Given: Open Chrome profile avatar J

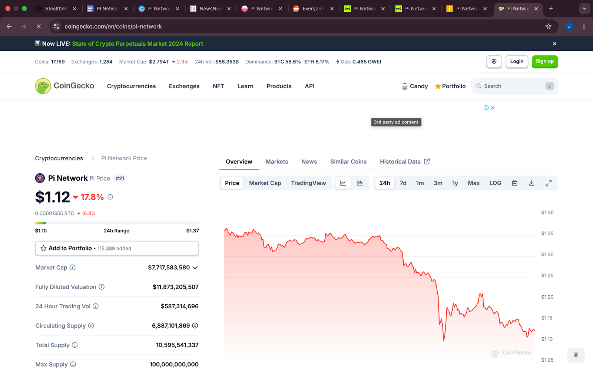Looking at the screenshot, I should [x=569, y=26].
